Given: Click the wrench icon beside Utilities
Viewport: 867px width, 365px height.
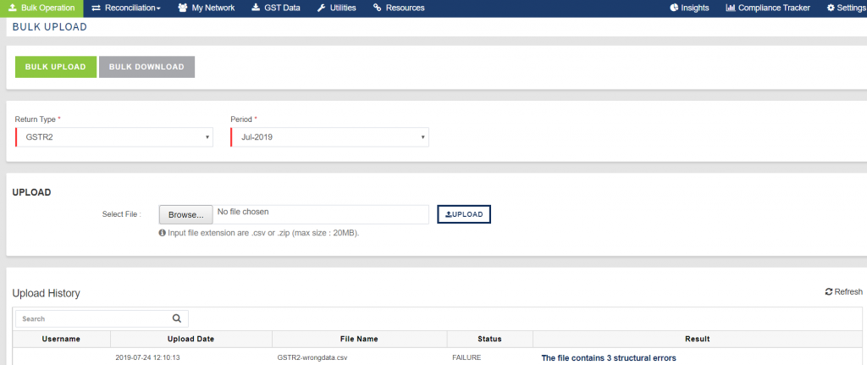Looking at the screenshot, I should [x=321, y=8].
